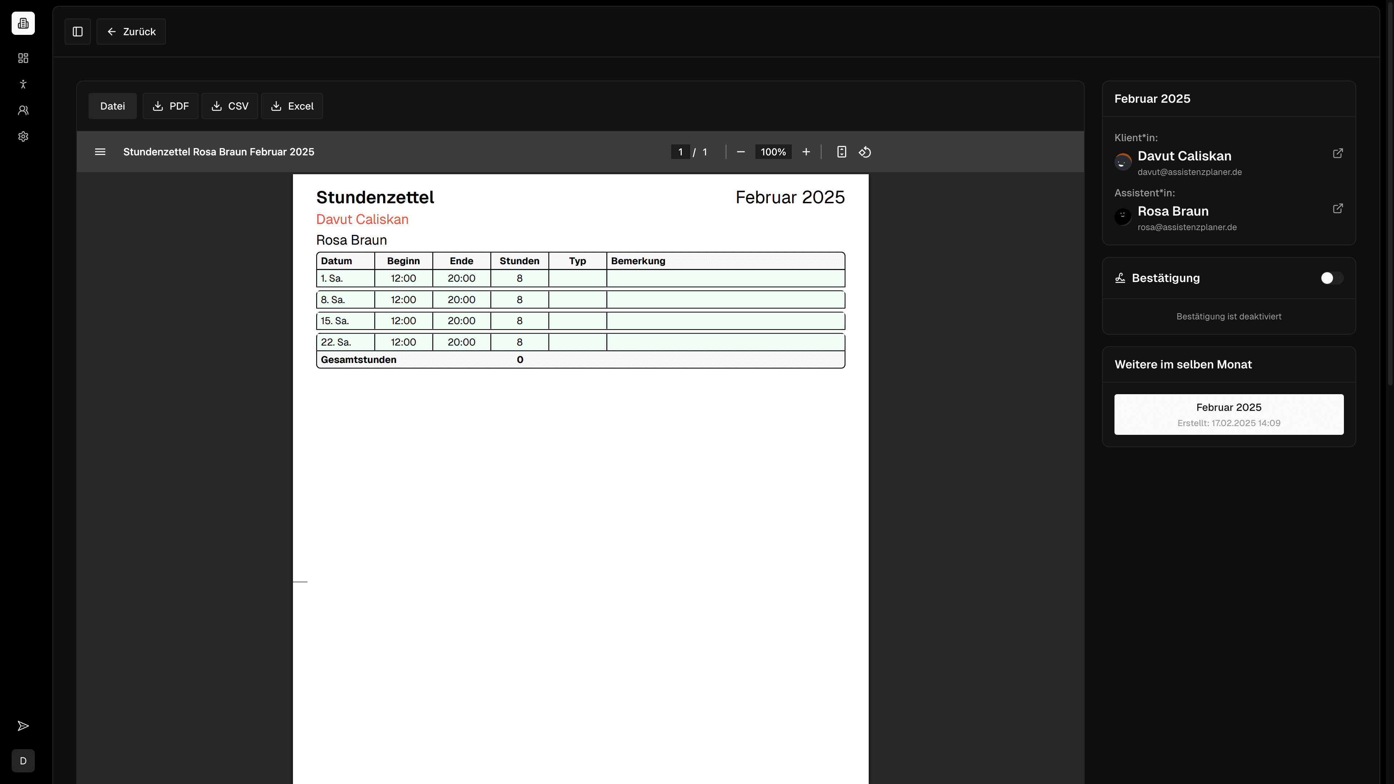Image resolution: width=1394 pixels, height=784 pixels.
Task: Download the timesheet as CSV
Action: 229,106
